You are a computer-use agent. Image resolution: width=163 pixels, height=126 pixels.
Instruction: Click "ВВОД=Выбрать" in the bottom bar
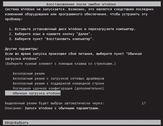16,122
